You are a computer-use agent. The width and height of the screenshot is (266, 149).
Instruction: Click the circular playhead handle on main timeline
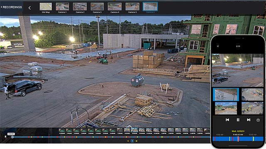[12, 137]
